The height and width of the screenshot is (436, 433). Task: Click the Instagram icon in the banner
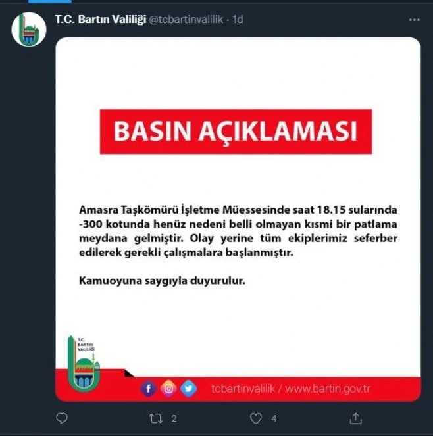pyautogui.click(x=168, y=388)
